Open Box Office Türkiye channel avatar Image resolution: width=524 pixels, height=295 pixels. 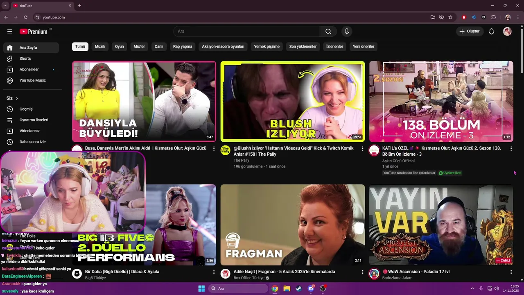[x=226, y=274]
